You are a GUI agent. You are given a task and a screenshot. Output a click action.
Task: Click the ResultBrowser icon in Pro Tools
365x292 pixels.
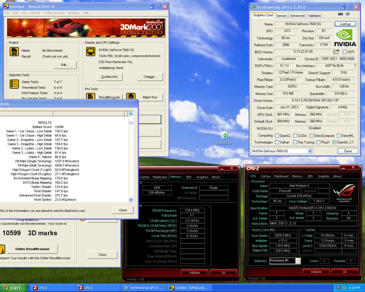pyautogui.click(x=91, y=96)
